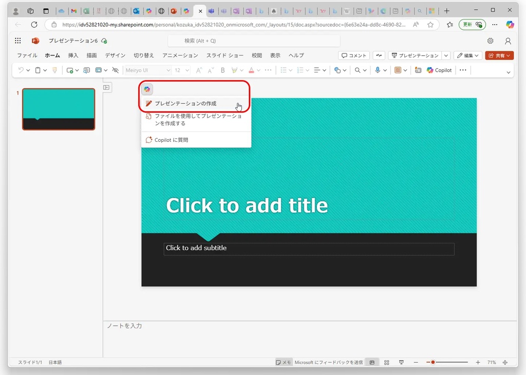This screenshot has width=526, height=375.
Task: Click the Find magnifier icon in ribbon
Action: point(358,70)
